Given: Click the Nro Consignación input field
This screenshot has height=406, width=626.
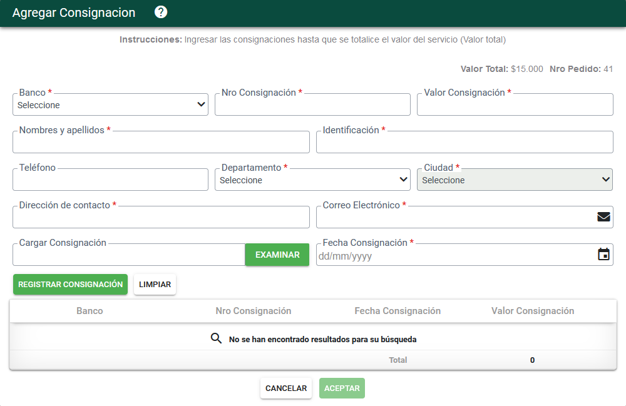Looking at the screenshot, I should point(312,105).
